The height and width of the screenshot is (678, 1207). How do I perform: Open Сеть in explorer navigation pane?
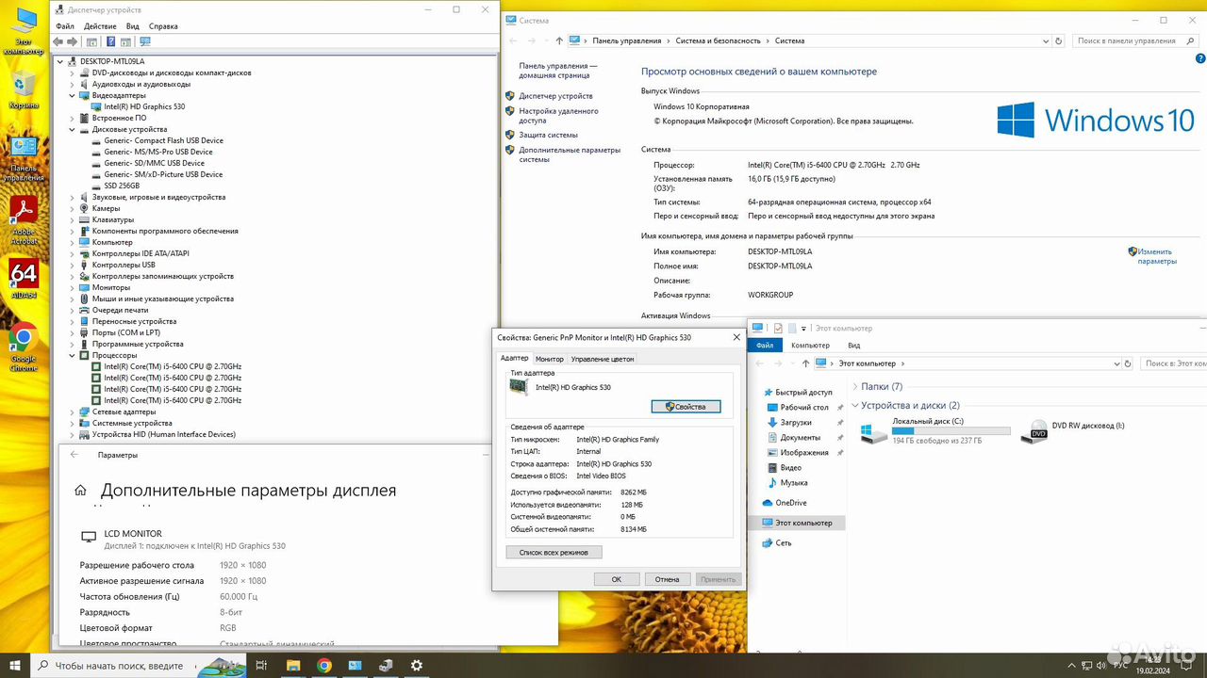click(x=784, y=543)
